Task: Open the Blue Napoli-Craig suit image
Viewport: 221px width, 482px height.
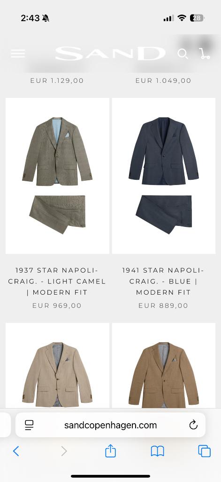Action: 164,176
